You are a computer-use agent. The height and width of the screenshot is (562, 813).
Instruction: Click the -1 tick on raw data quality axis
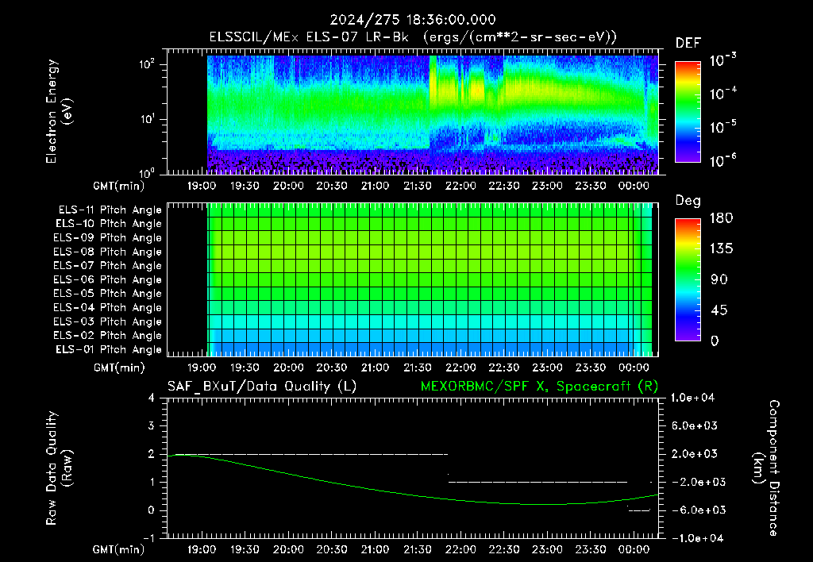(x=148, y=538)
